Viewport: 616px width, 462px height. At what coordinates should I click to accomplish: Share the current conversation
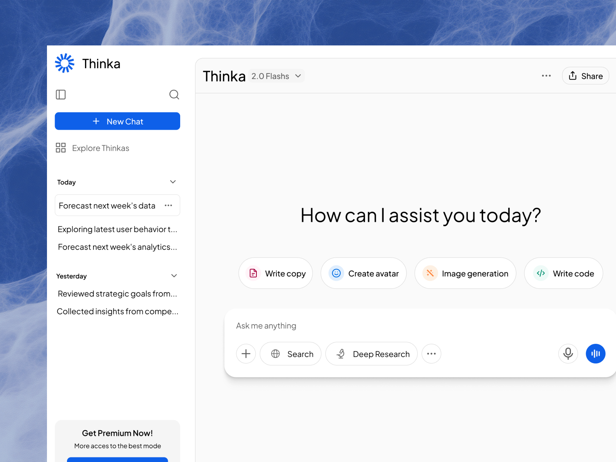585,76
